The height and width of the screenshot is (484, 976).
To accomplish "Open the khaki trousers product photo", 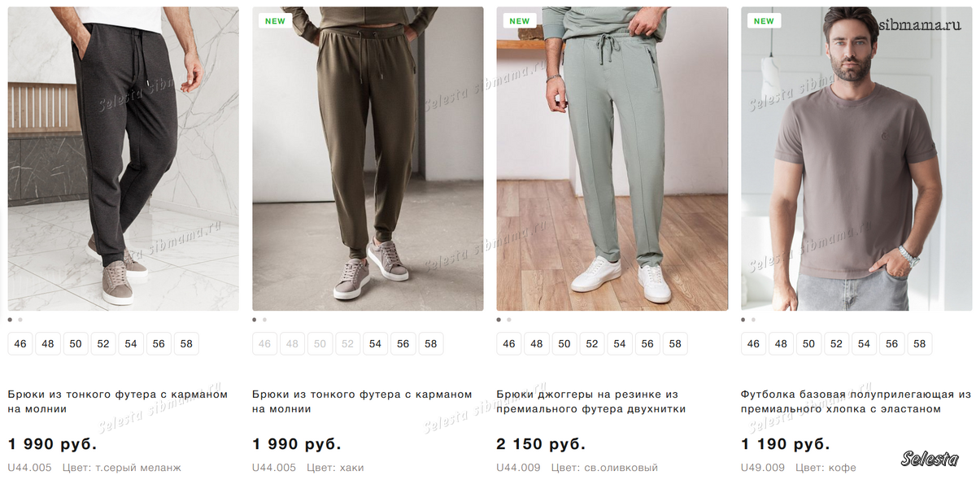I will click(x=368, y=159).
